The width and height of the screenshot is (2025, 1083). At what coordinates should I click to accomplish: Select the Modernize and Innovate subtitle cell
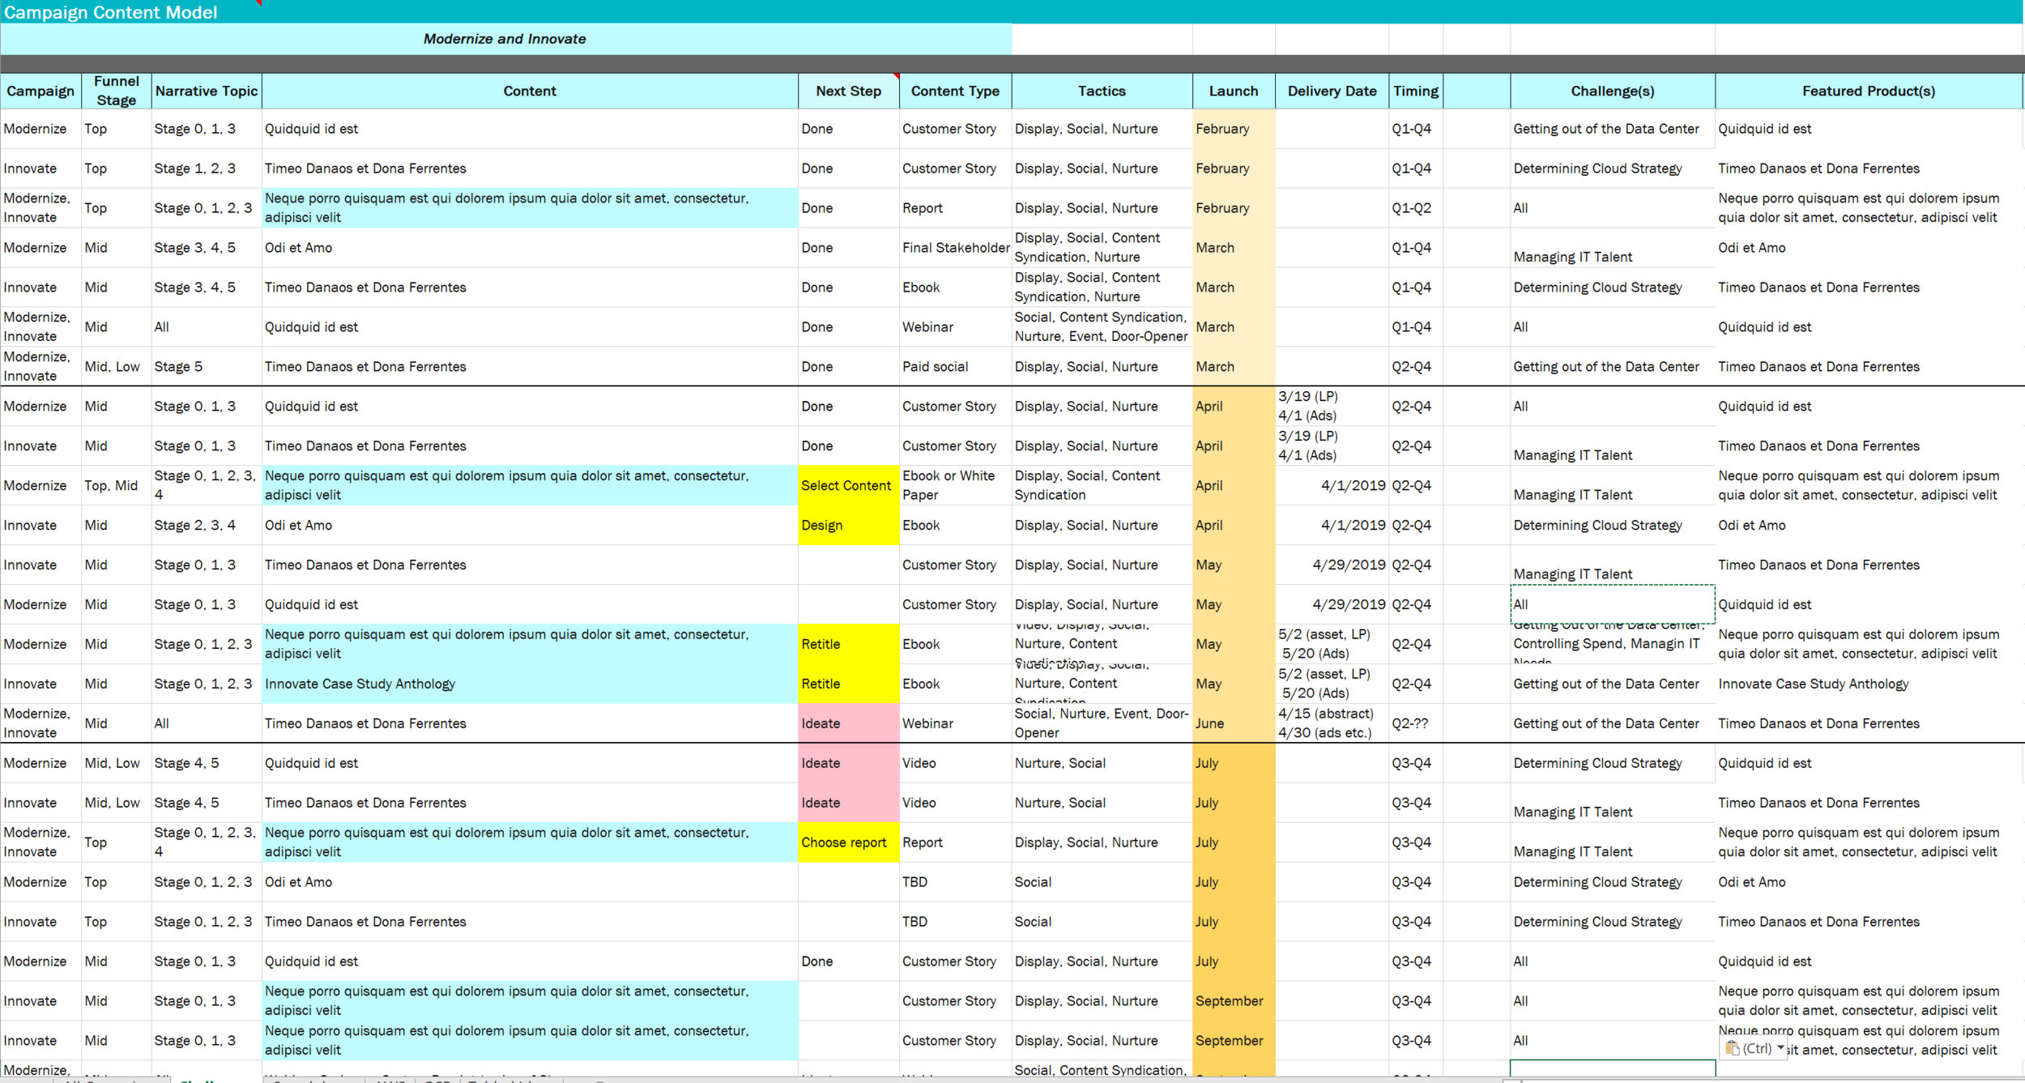point(505,39)
